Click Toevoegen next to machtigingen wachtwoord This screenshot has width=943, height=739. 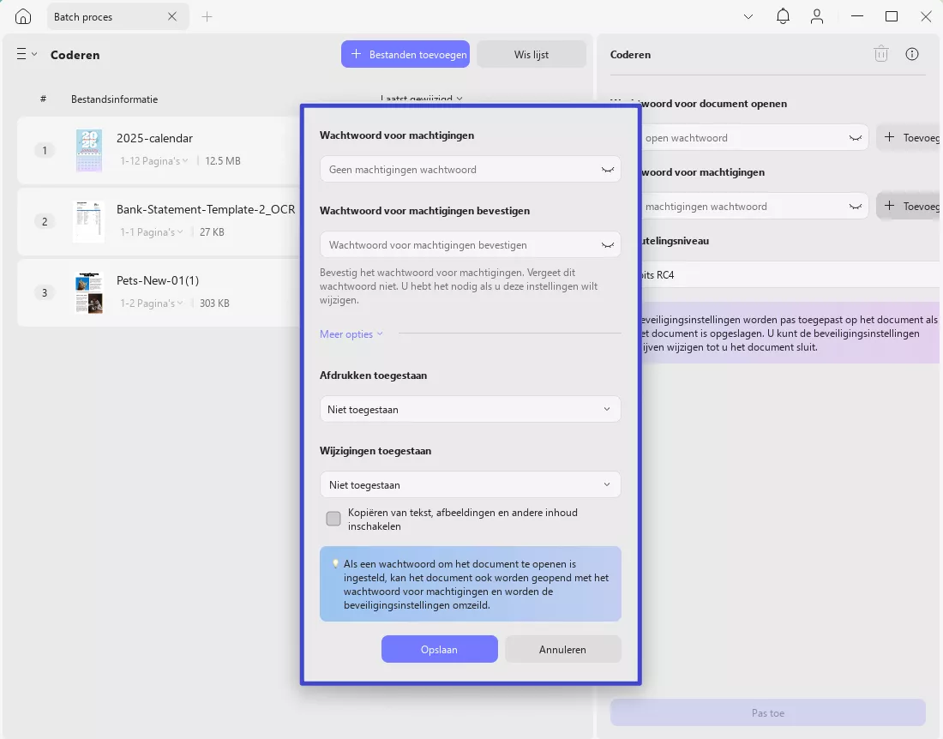[x=910, y=207]
